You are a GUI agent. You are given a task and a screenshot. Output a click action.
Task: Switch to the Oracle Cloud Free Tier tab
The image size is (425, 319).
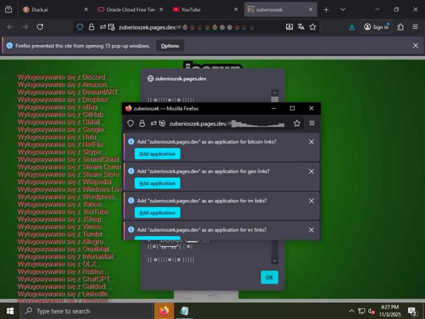[131, 10]
